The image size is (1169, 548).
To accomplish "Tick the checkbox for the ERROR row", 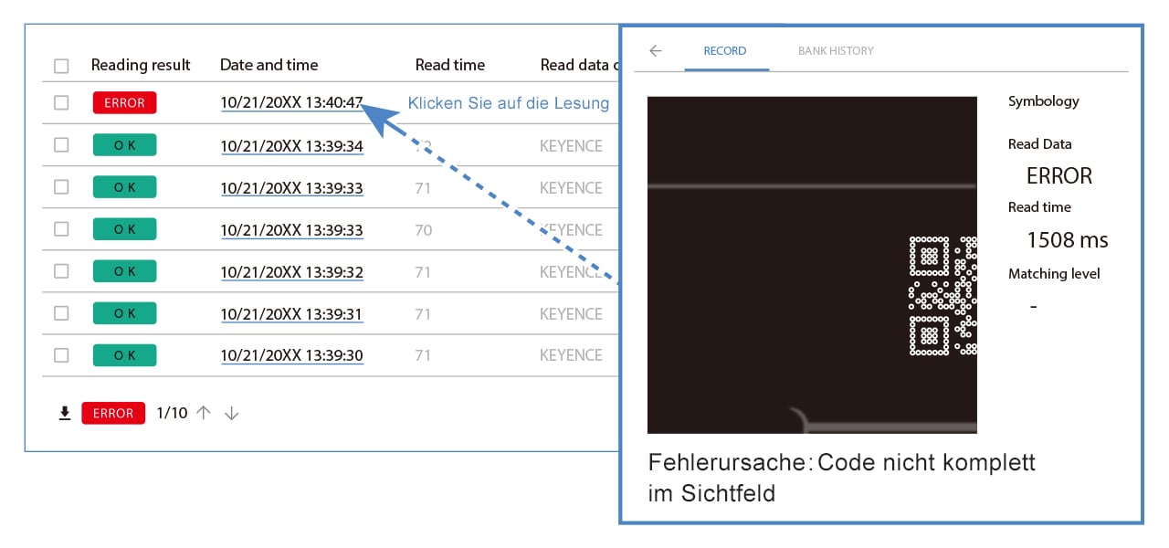I will click(61, 102).
